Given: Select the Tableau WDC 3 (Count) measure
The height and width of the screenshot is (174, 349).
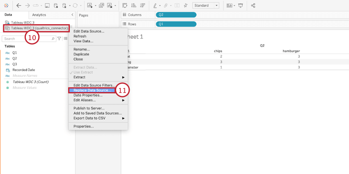Looking at the screenshot, I should (x=30, y=82).
